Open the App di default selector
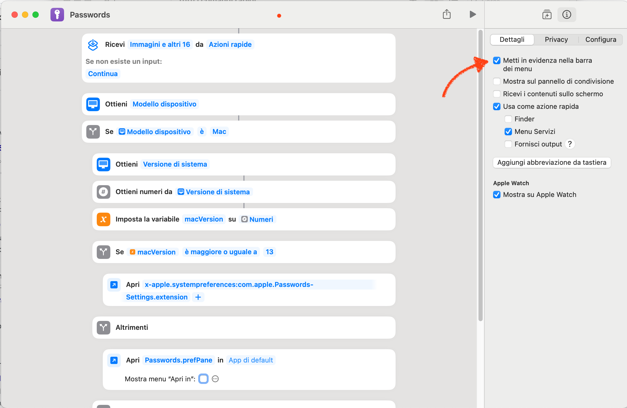 (x=251, y=360)
